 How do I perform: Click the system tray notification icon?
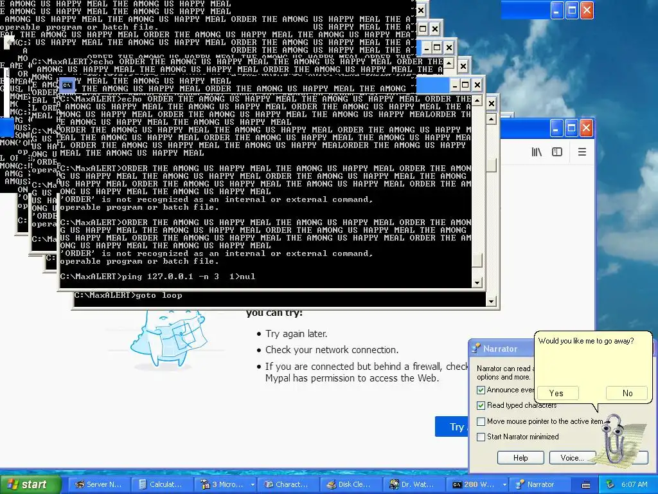pos(610,484)
